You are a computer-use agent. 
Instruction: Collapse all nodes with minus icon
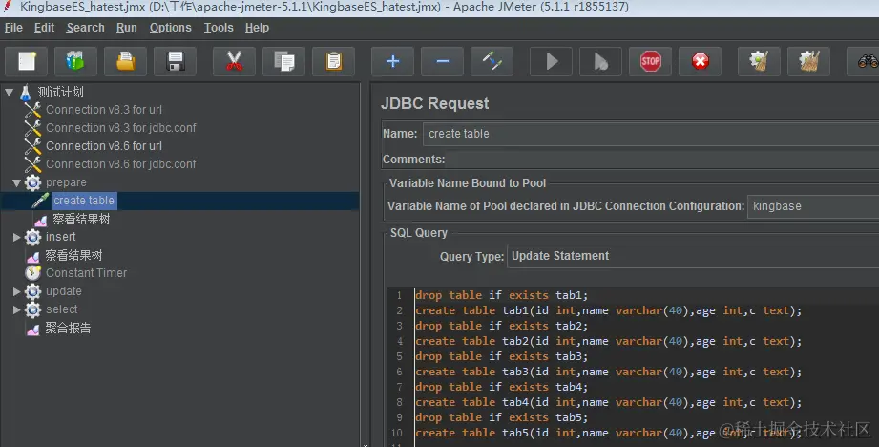[x=442, y=61]
